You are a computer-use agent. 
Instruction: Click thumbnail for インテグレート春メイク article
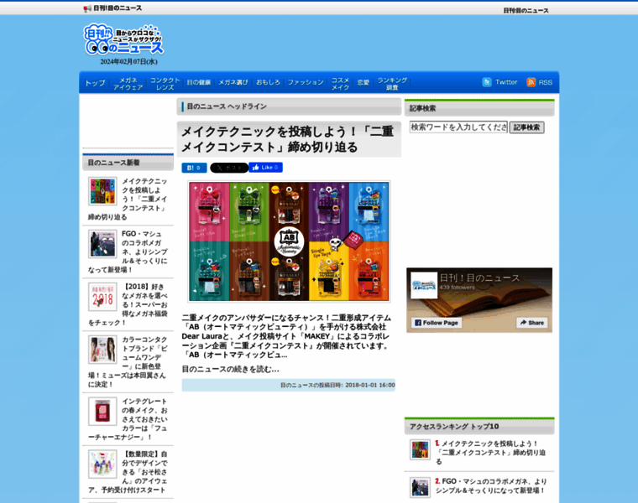pos(102,411)
